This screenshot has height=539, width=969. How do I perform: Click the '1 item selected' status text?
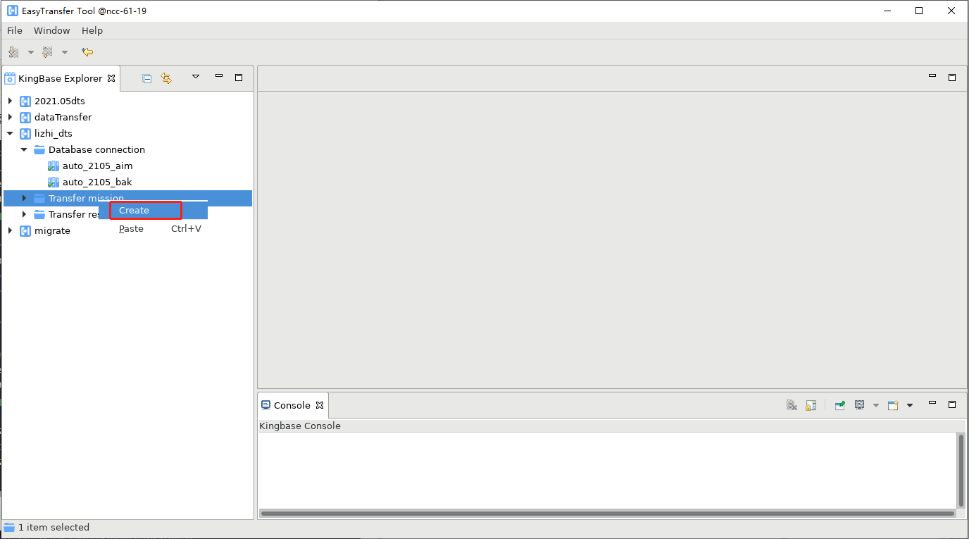point(54,527)
